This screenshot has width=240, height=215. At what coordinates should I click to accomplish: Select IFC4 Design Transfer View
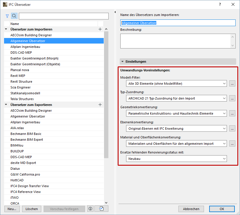tap(54, 186)
